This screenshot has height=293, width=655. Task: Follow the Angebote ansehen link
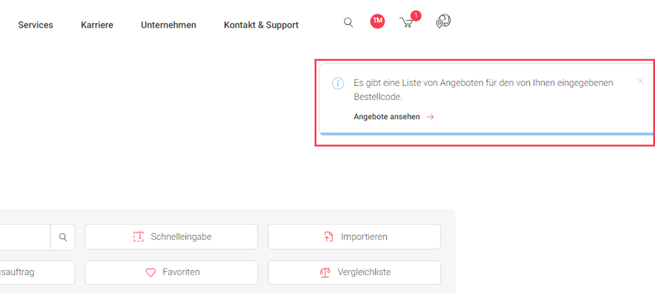(387, 117)
